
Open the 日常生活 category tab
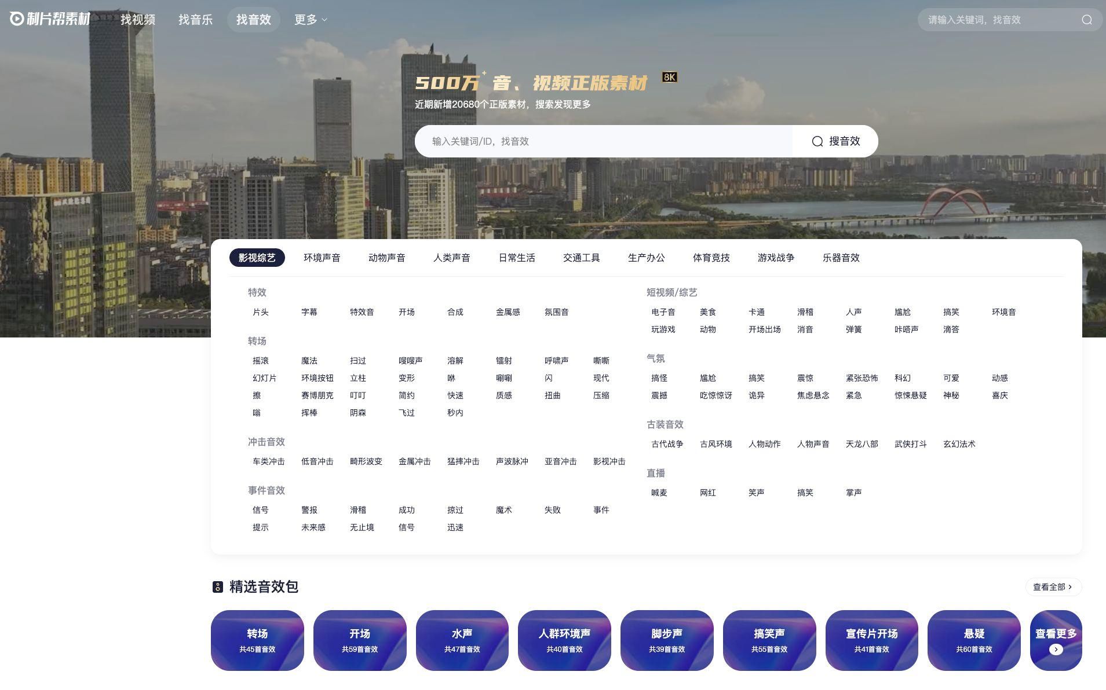(x=517, y=258)
